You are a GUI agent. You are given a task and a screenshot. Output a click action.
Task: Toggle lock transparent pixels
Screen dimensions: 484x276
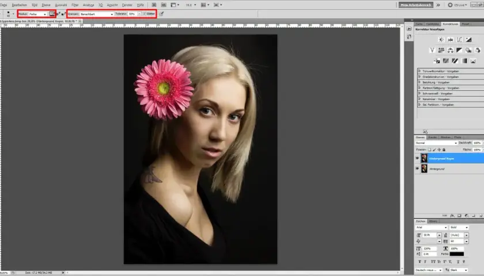click(429, 149)
